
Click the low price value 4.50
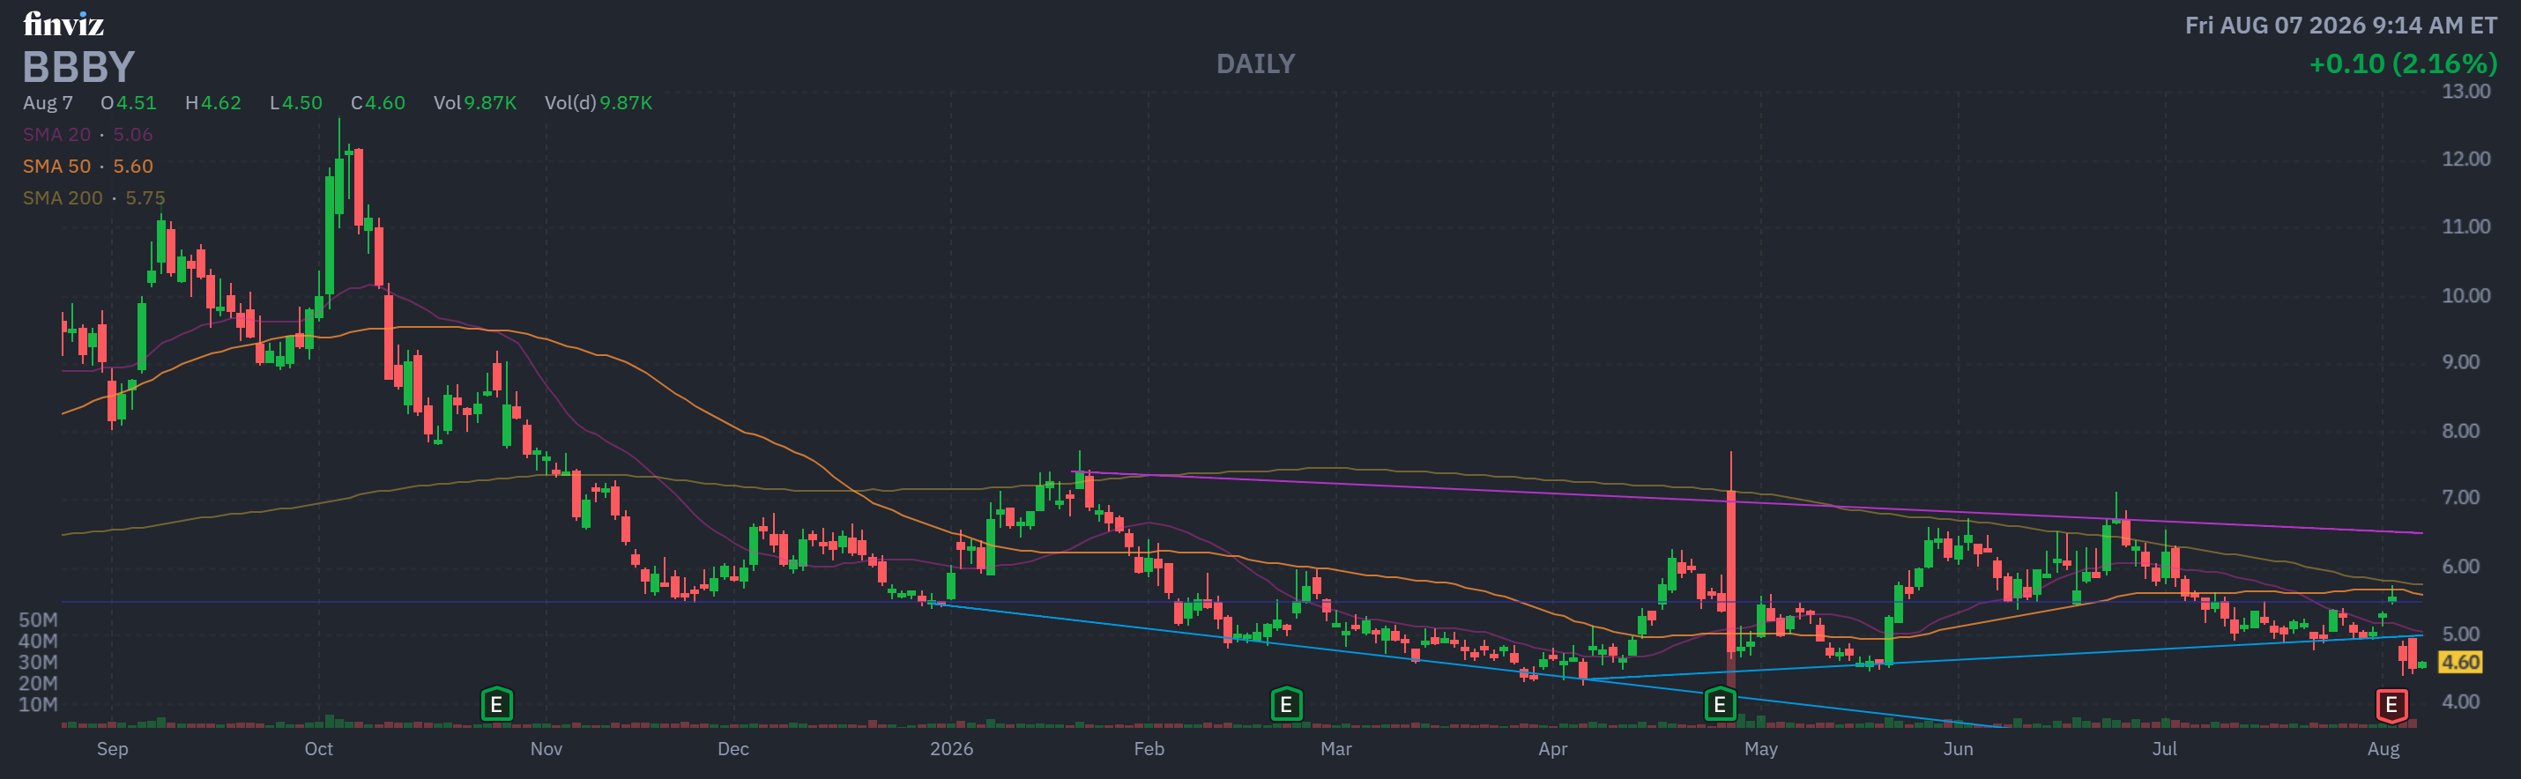click(302, 103)
